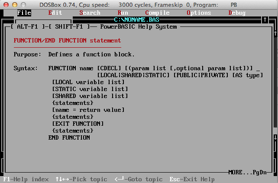Click '[LOCAL variable list]' line
This screenshot has height=183, width=278.
click(x=88, y=82)
